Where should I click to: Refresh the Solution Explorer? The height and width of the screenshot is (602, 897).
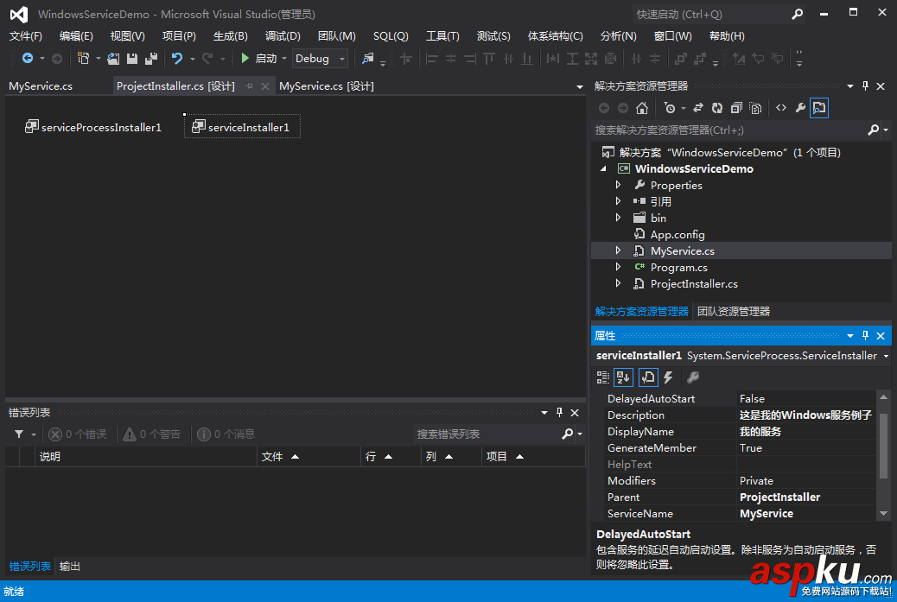click(716, 107)
